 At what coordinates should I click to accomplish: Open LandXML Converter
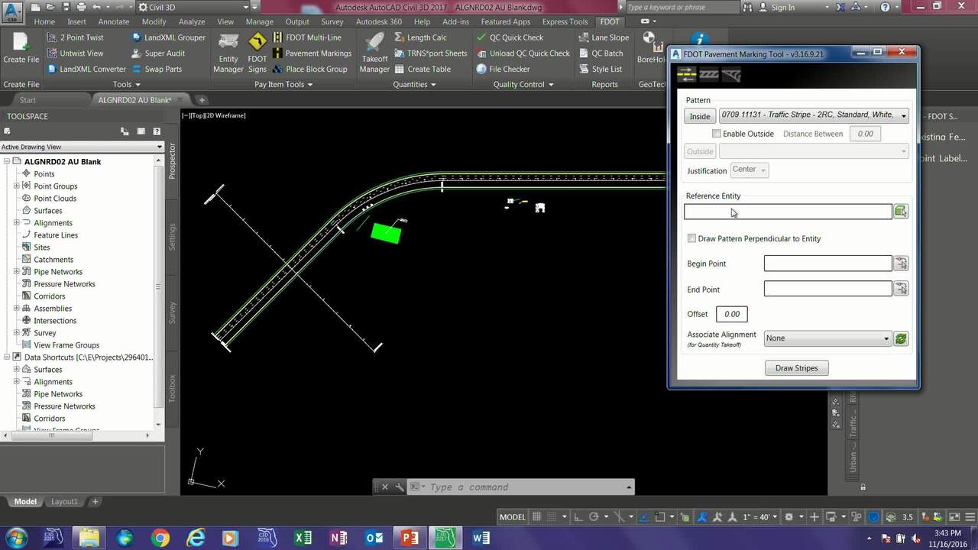86,69
